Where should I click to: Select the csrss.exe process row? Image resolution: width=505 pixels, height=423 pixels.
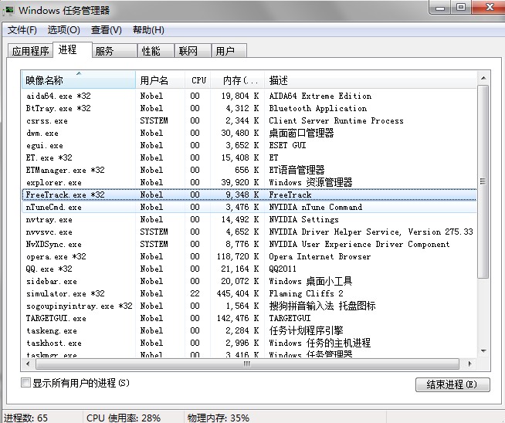click(249, 120)
